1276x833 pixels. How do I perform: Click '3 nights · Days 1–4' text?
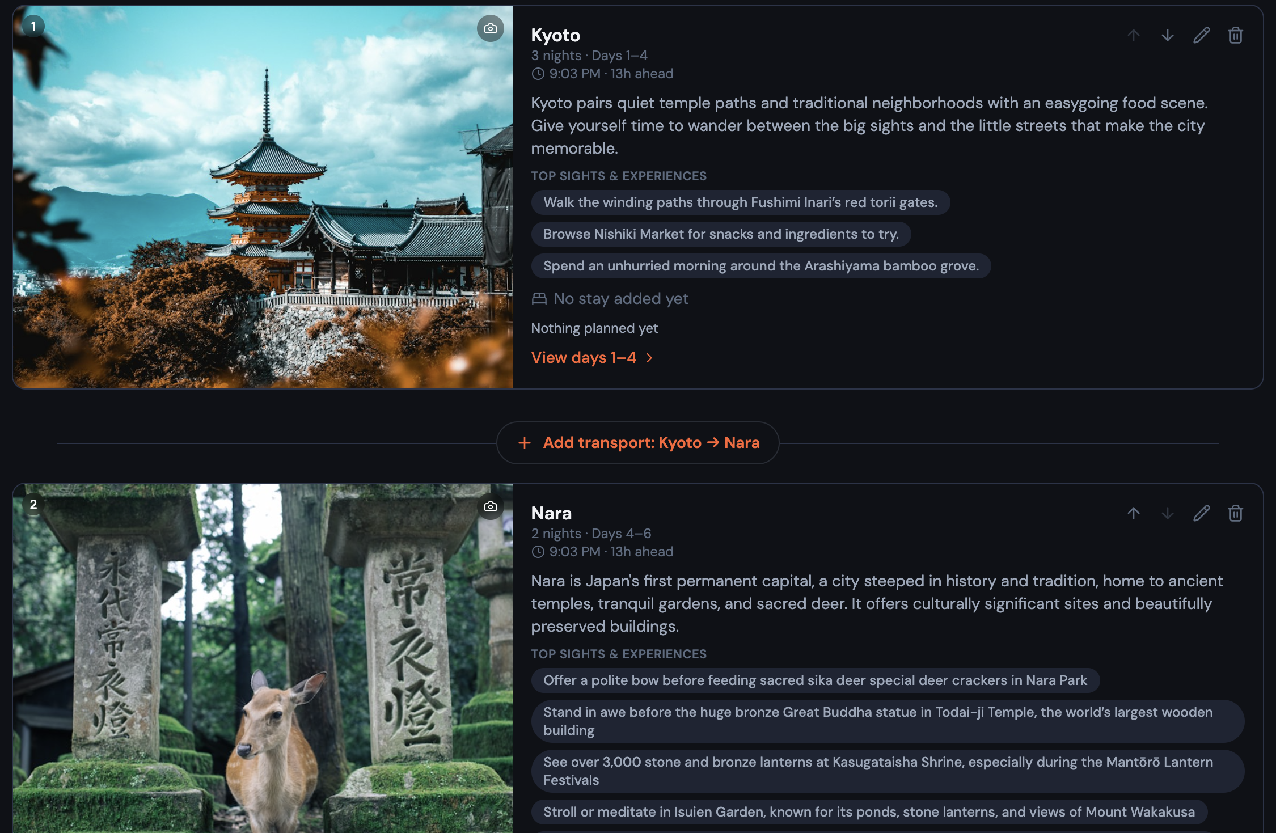[x=589, y=56]
